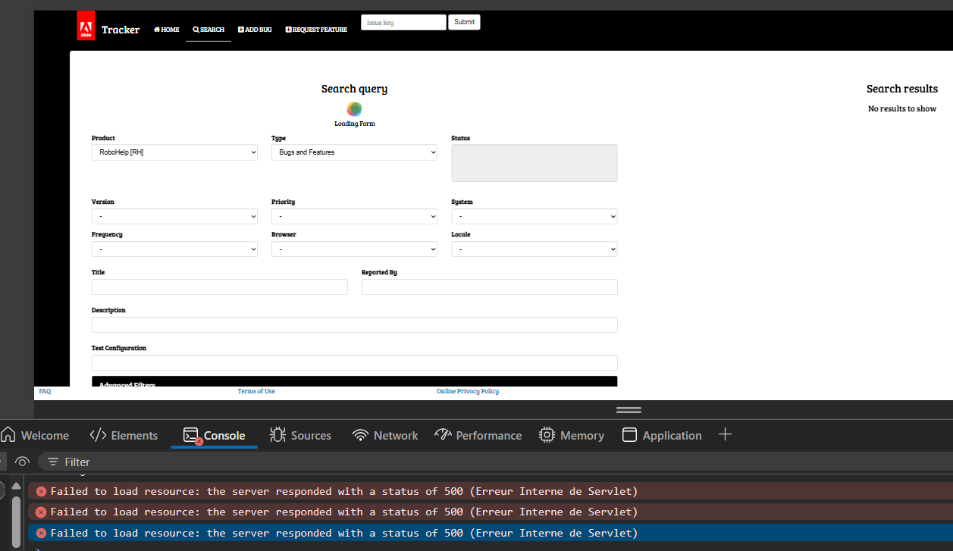Select the Elements panel code icon

pyautogui.click(x=97, y=434)
